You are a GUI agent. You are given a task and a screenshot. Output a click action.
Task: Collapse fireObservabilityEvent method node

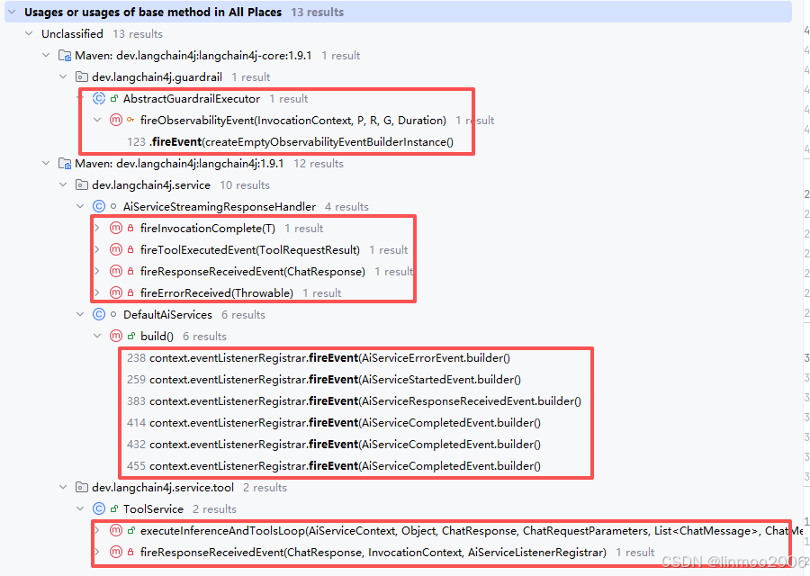point(97,120)
